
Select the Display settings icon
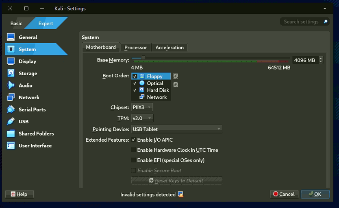click(11, 61)
